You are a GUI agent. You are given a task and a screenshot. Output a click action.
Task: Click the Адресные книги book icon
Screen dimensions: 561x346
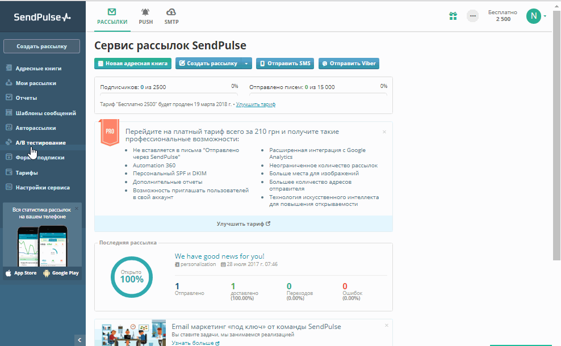9,67
